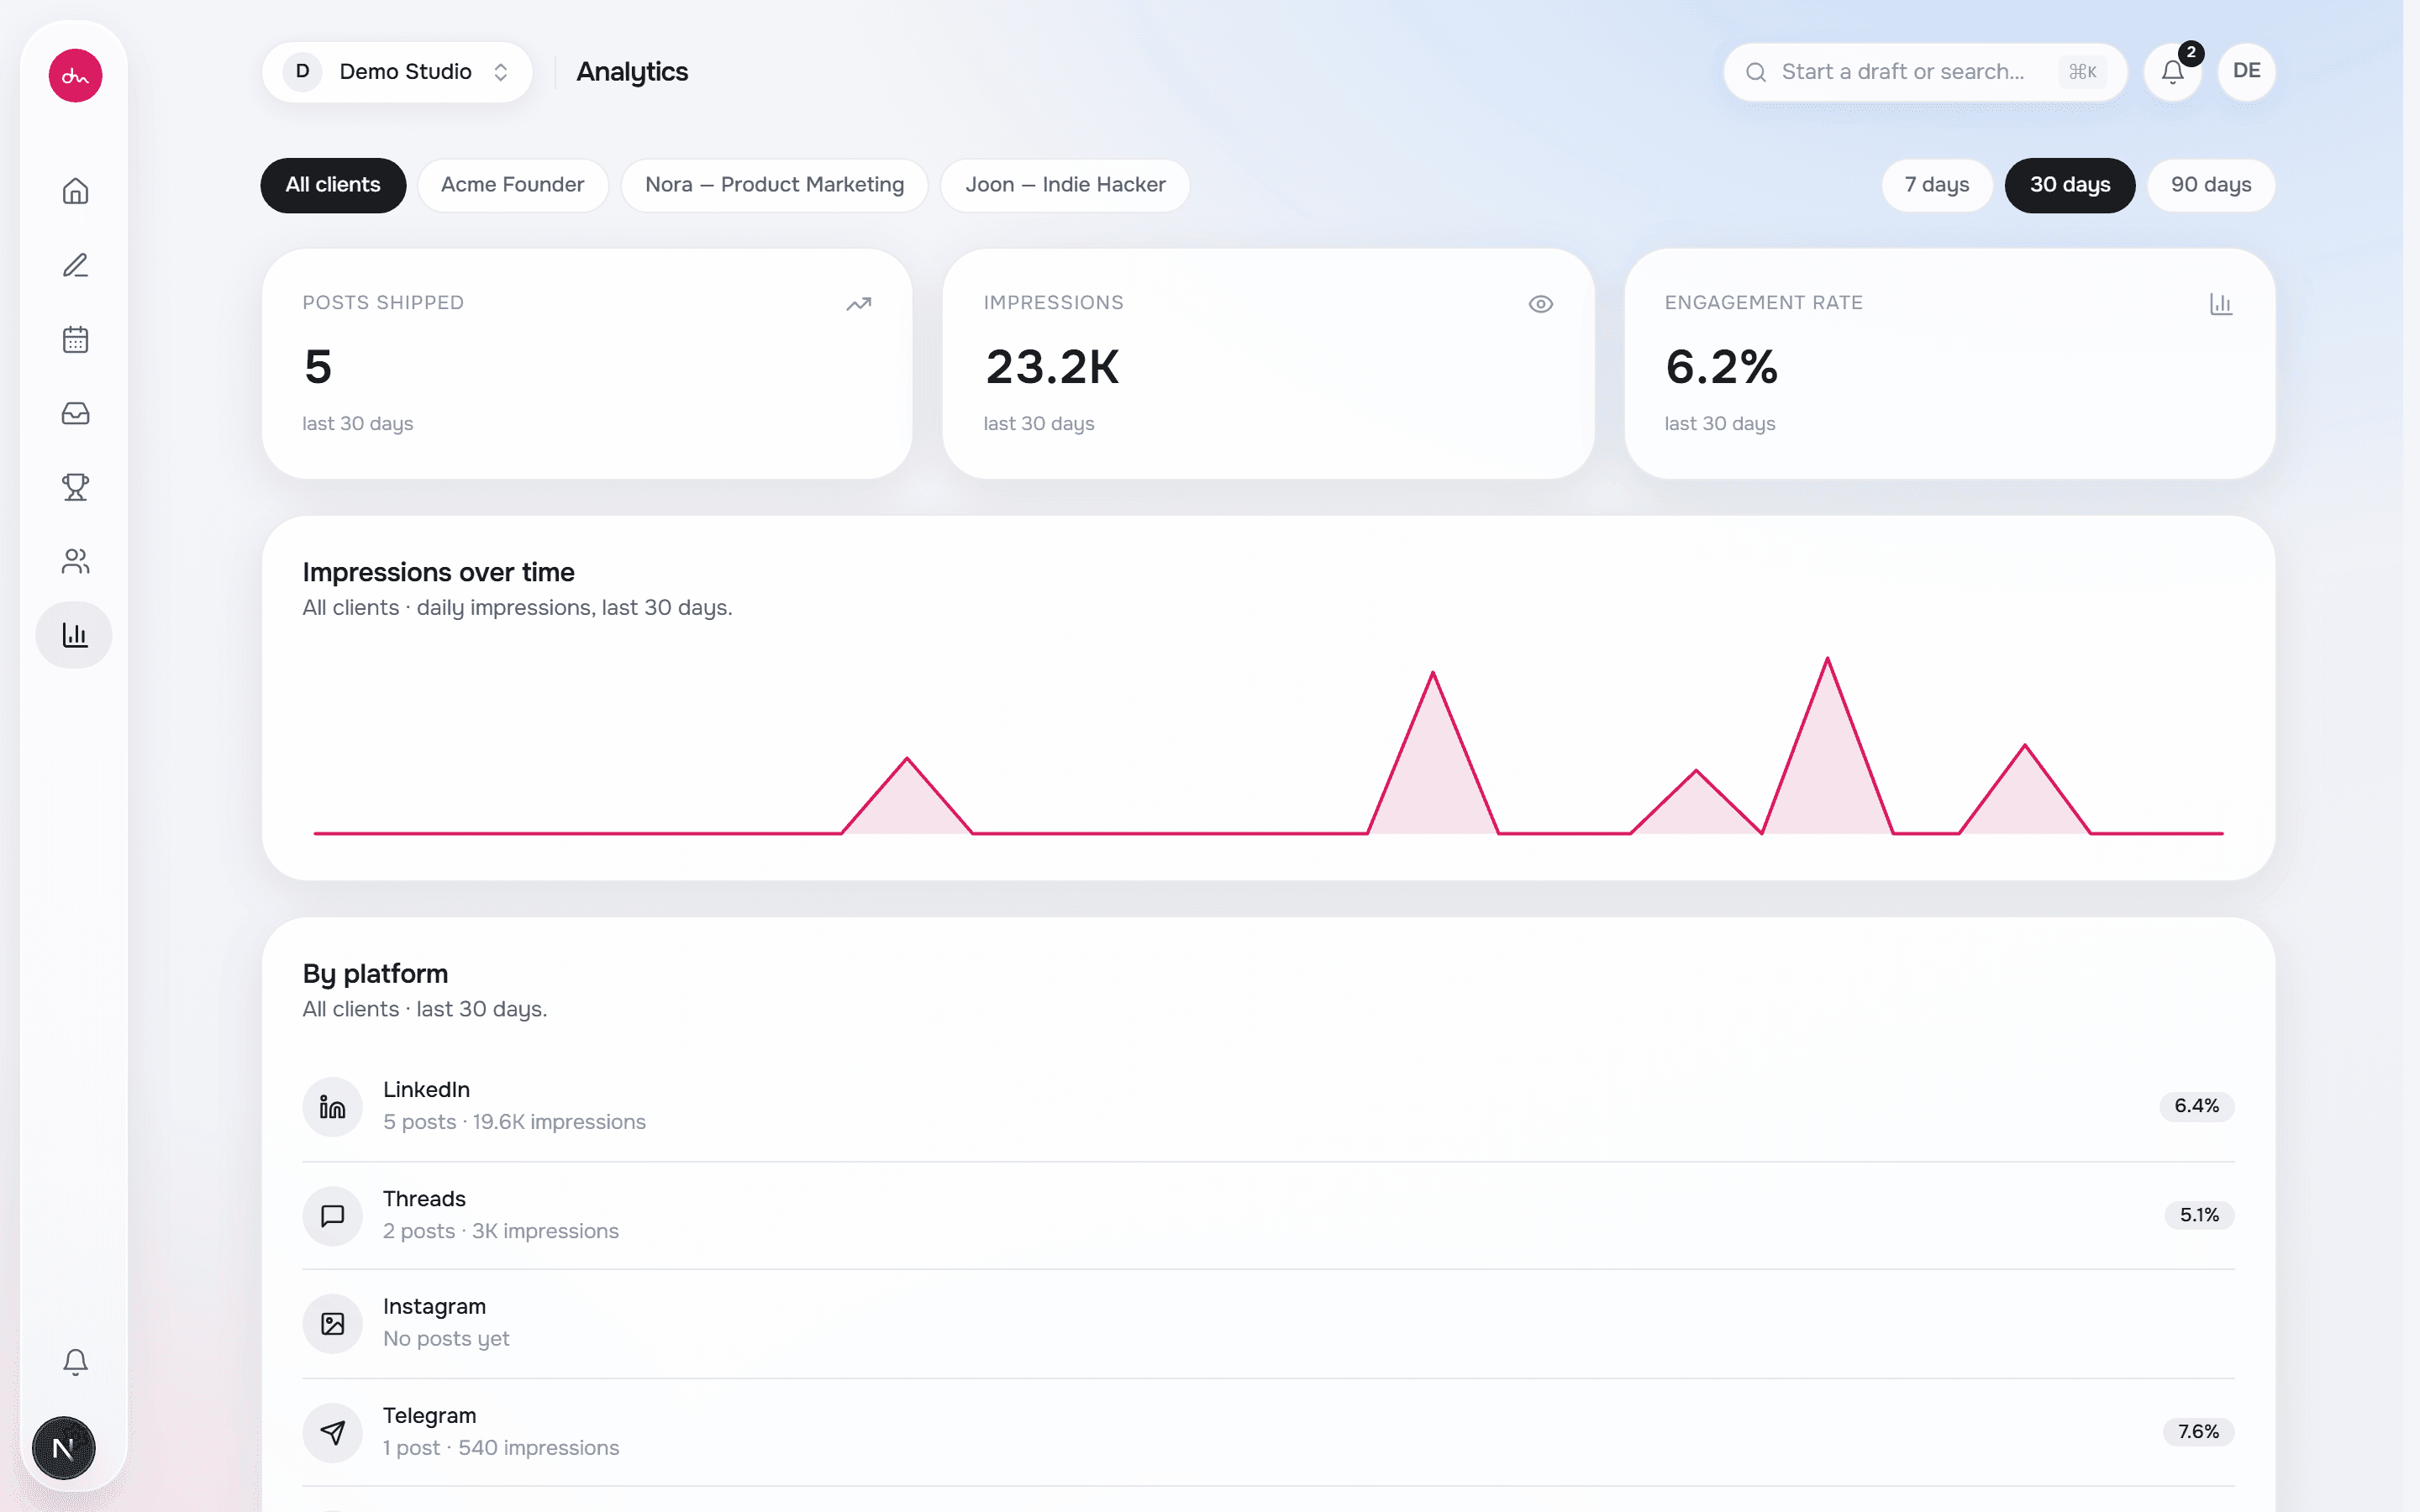Open the pencil compose icon in sidebar
The image size is (2420, 1512).
click(75, 265)
